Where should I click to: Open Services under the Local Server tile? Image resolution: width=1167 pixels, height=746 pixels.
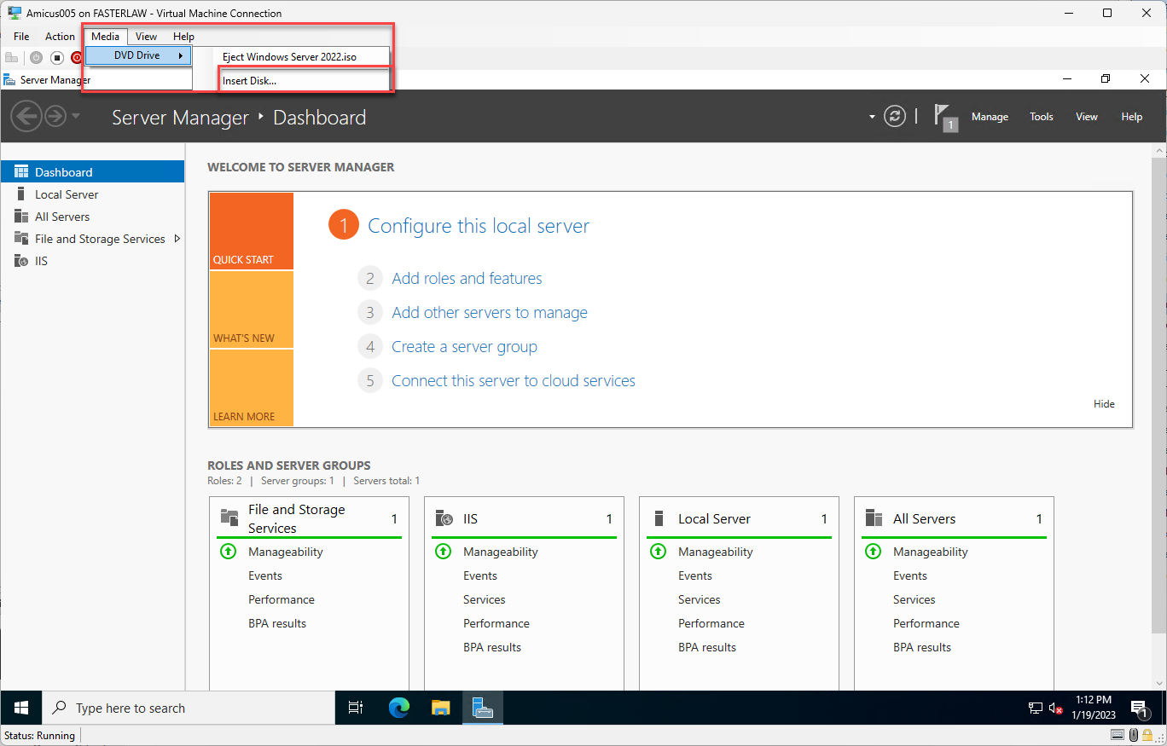click(x=700, y=599)
